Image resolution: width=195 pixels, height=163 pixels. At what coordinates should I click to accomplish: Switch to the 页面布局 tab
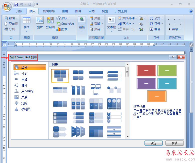click(x=49, y=11)
